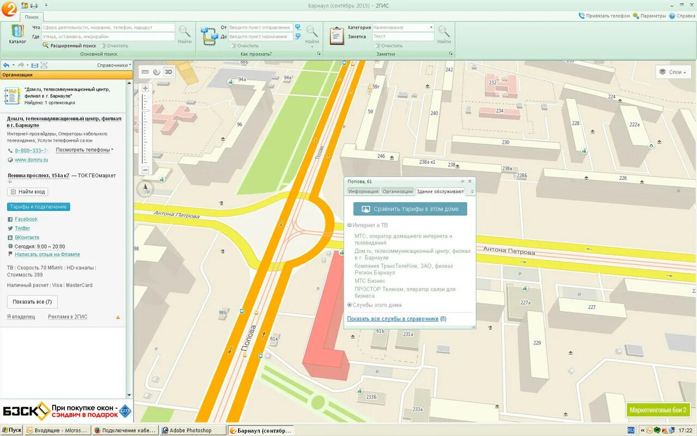
Task: Click the Тарифы и подключение button
Action: tap(39, 207)
